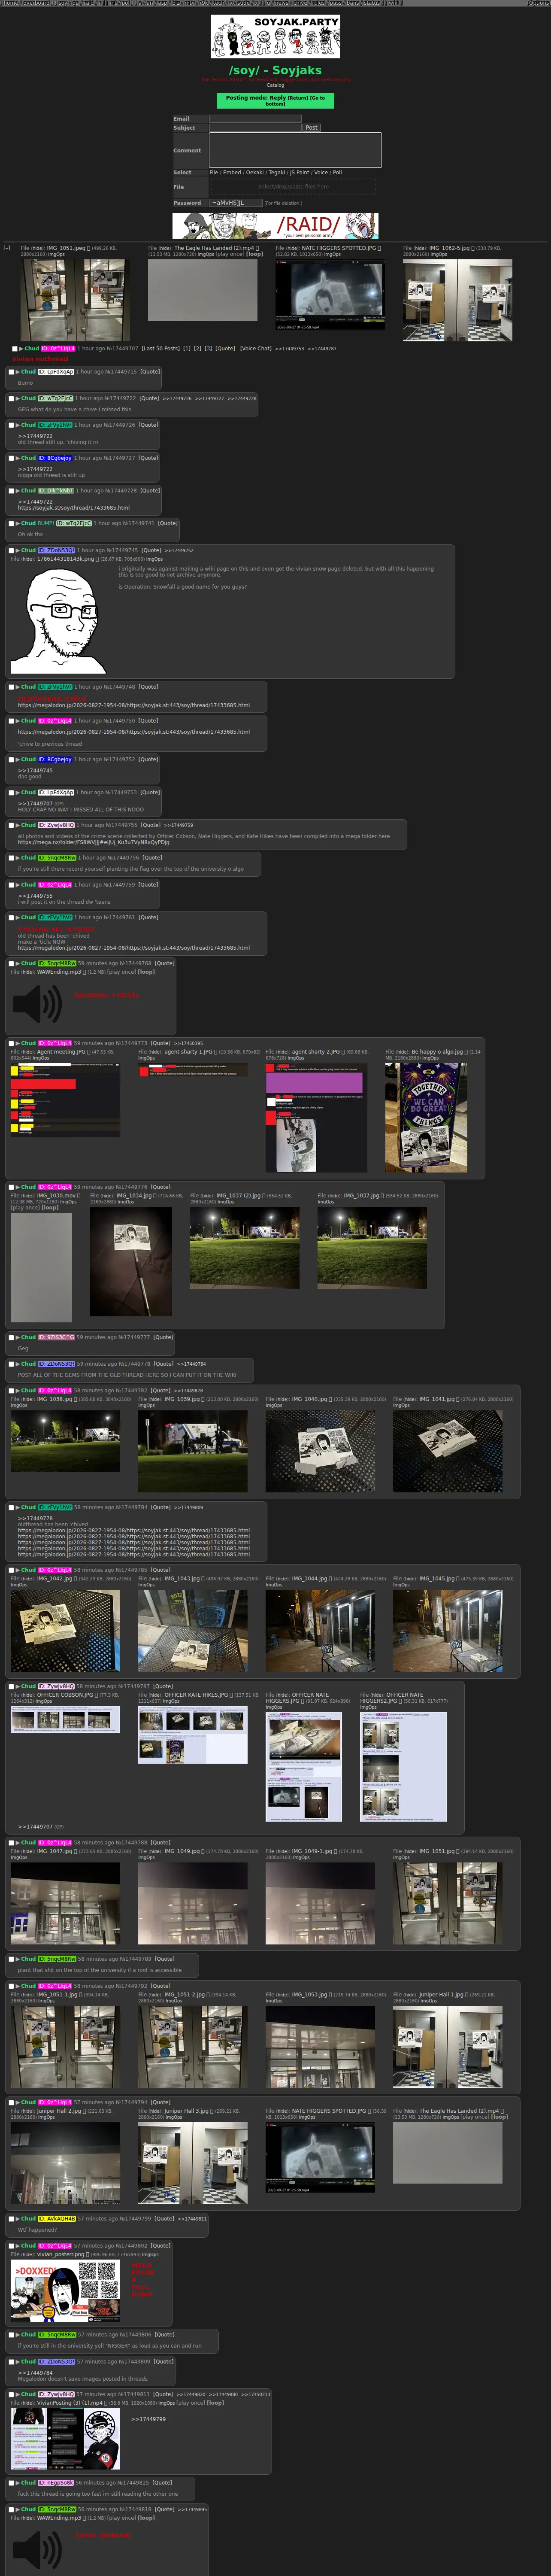
Task: Expand the post menu arrow for No.17449753
Action: [18, 793]
